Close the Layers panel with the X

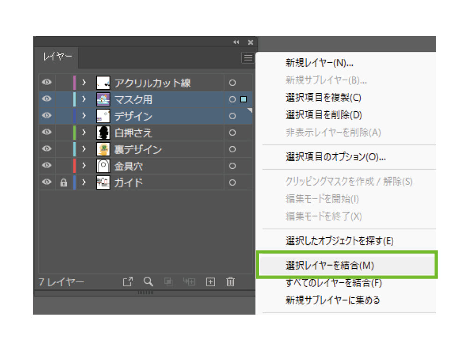251,43
